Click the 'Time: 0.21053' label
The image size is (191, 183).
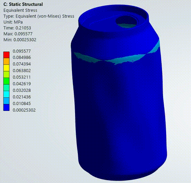coord(17,28)
